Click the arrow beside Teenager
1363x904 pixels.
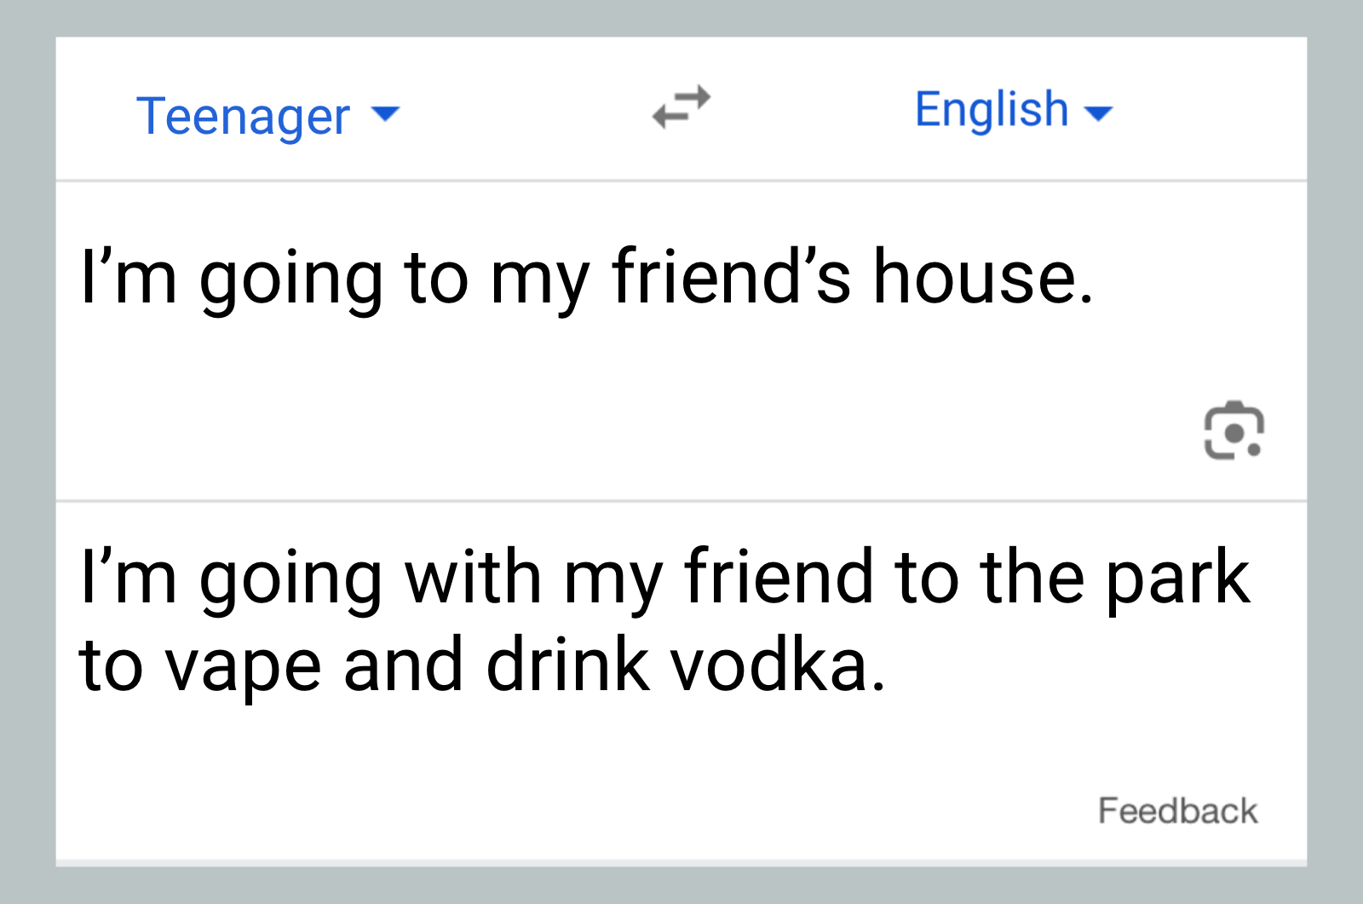pyautogui.click(x=386, y=113)
